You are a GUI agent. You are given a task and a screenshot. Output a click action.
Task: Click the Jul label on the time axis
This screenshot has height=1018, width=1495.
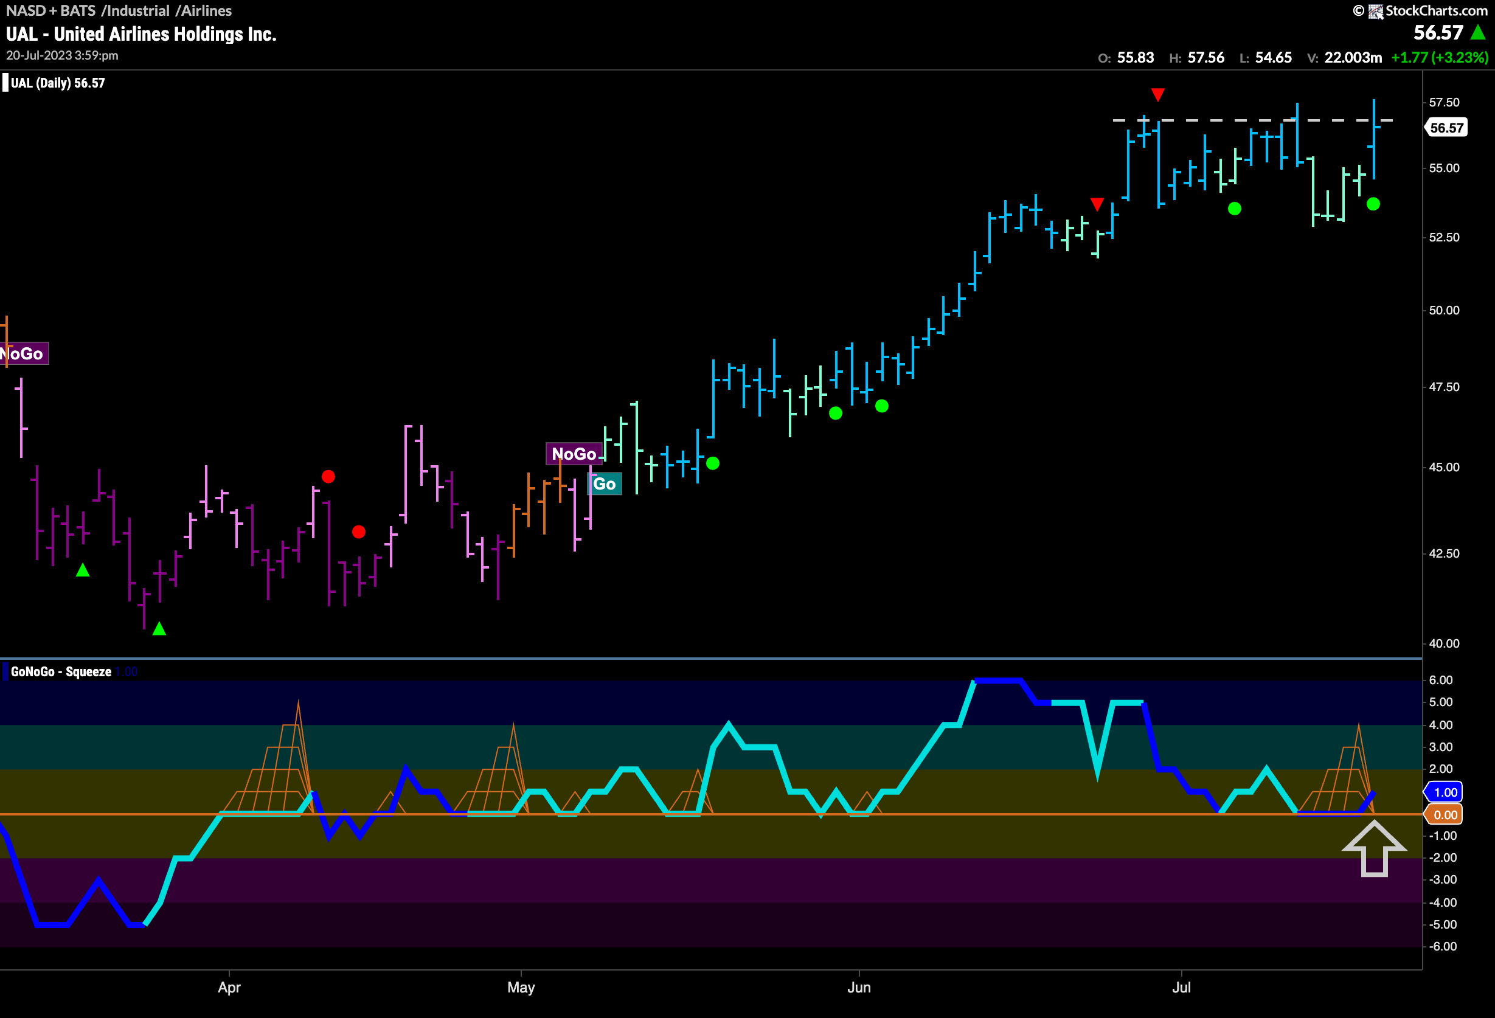tap(1181, 987)
